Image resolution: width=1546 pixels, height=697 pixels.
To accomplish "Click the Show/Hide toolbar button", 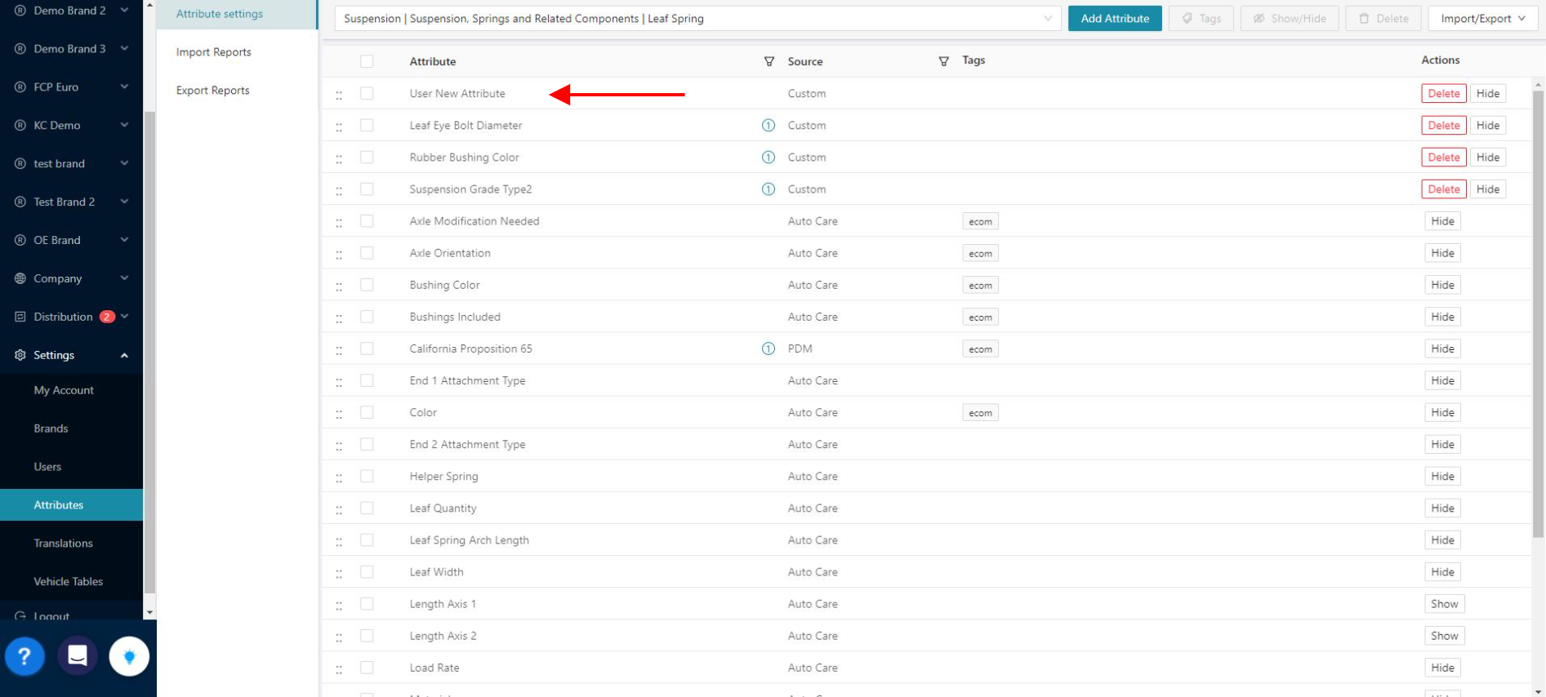I will pos(1290,18).
